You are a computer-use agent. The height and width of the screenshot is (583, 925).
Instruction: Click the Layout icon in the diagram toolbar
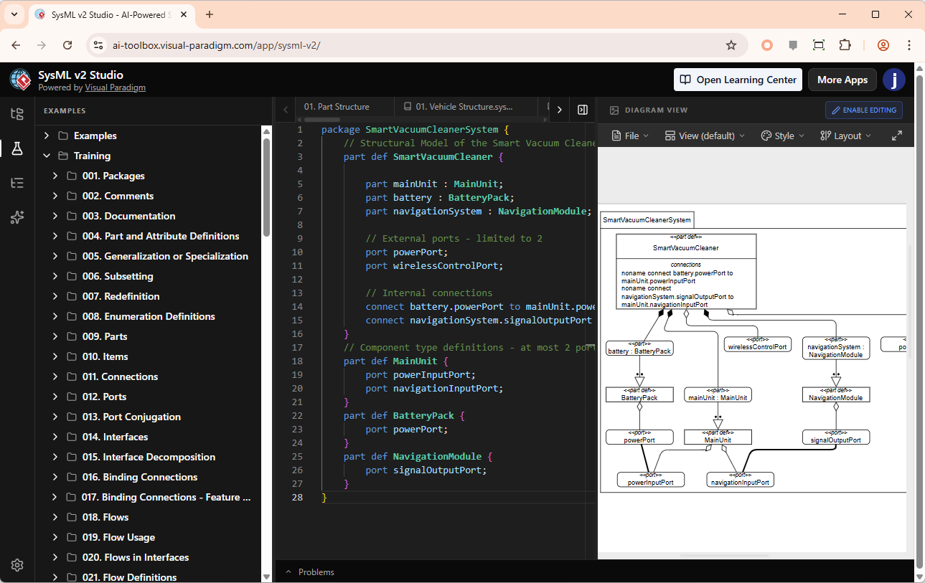[x=845, y=135]
